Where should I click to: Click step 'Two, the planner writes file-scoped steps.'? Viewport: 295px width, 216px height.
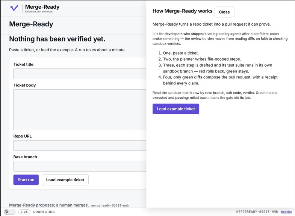coord(202,59)
